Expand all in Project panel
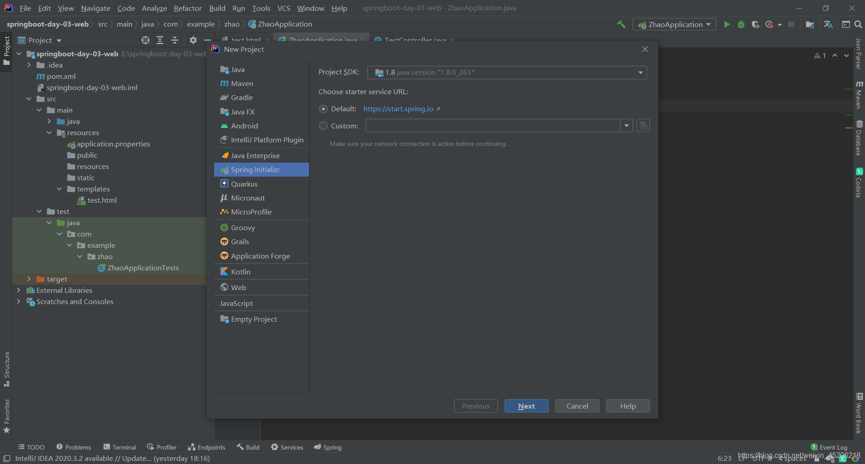The width and height of the screenshot is (865, 464). (160, 40)
